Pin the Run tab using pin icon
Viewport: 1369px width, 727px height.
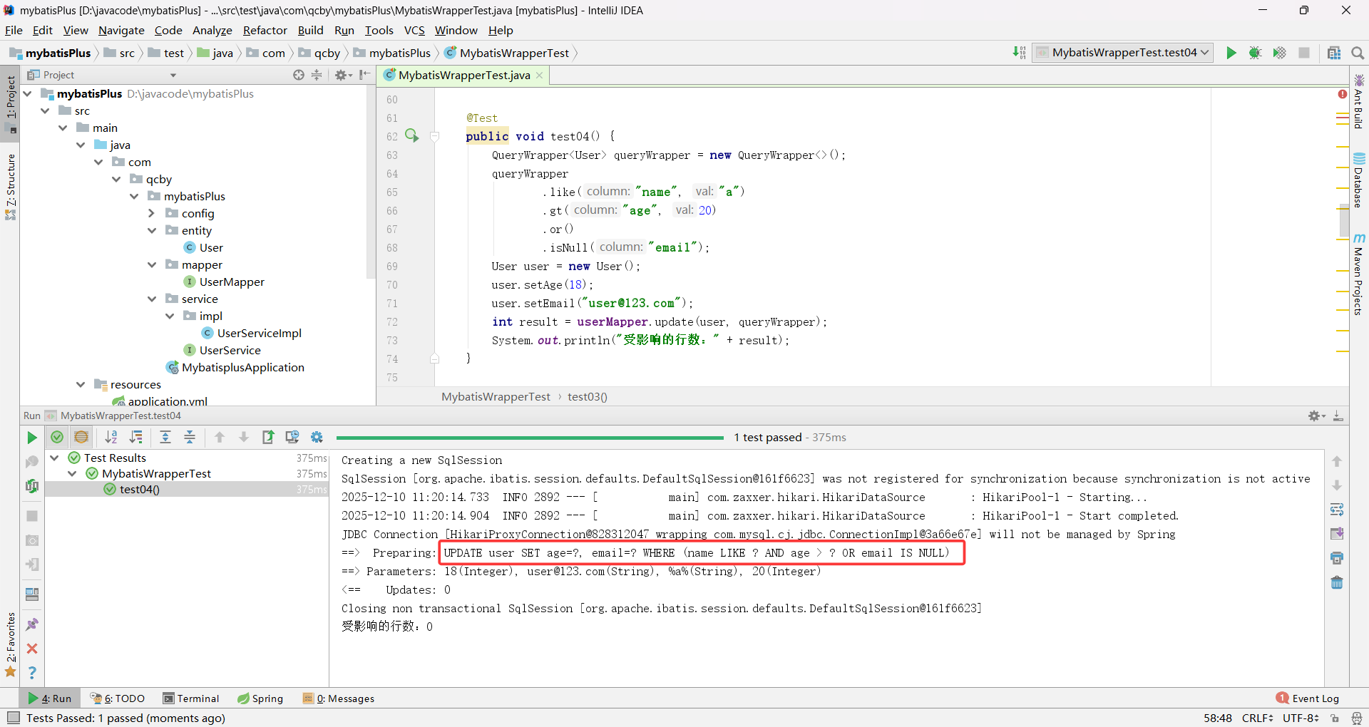pyautogui.click(x=32, y=624)
